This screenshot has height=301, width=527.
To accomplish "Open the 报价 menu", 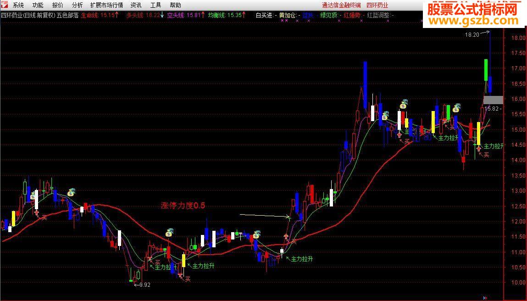I will (x=57, y=5).
